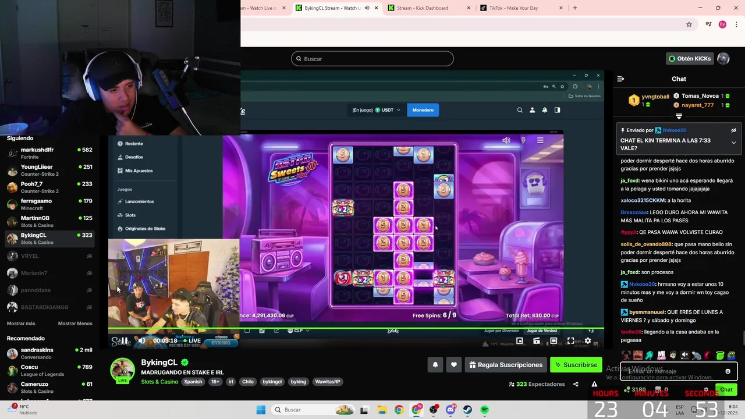Click Lanzamientos in the Stake sidebar

(140, 201)
